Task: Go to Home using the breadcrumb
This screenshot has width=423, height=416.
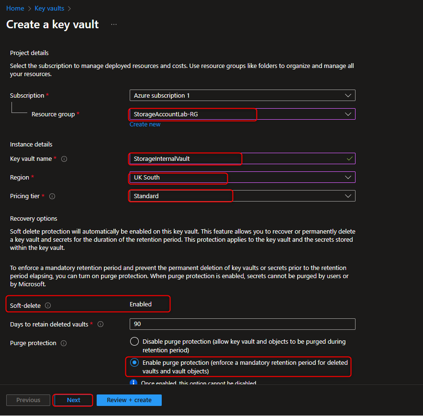Action: [15, 8]
